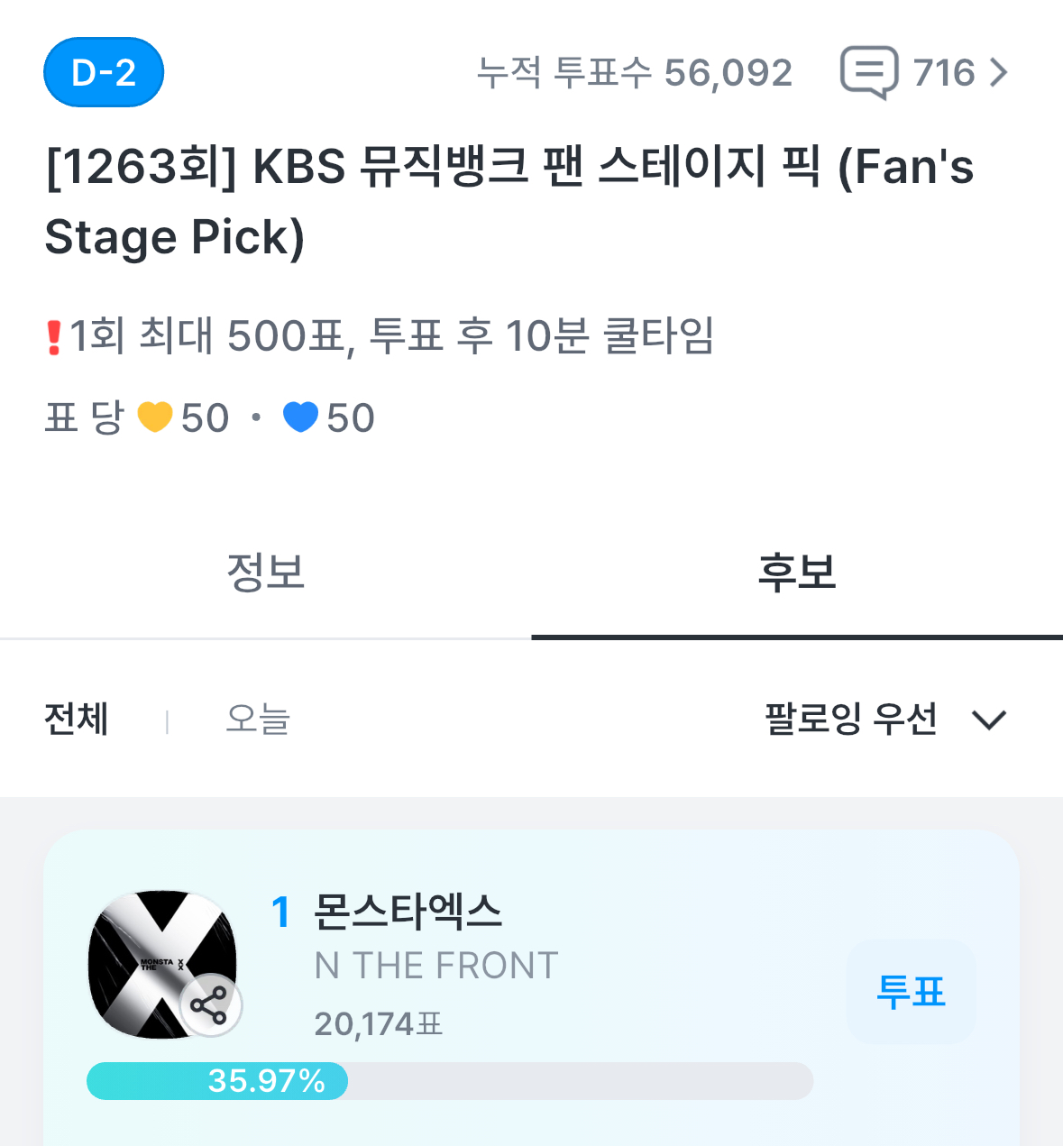Image resolution: width=1063 pixels, height=1146 pixels.
Task: Expand the chevron next to 716 comments
Action: (998, 72)
